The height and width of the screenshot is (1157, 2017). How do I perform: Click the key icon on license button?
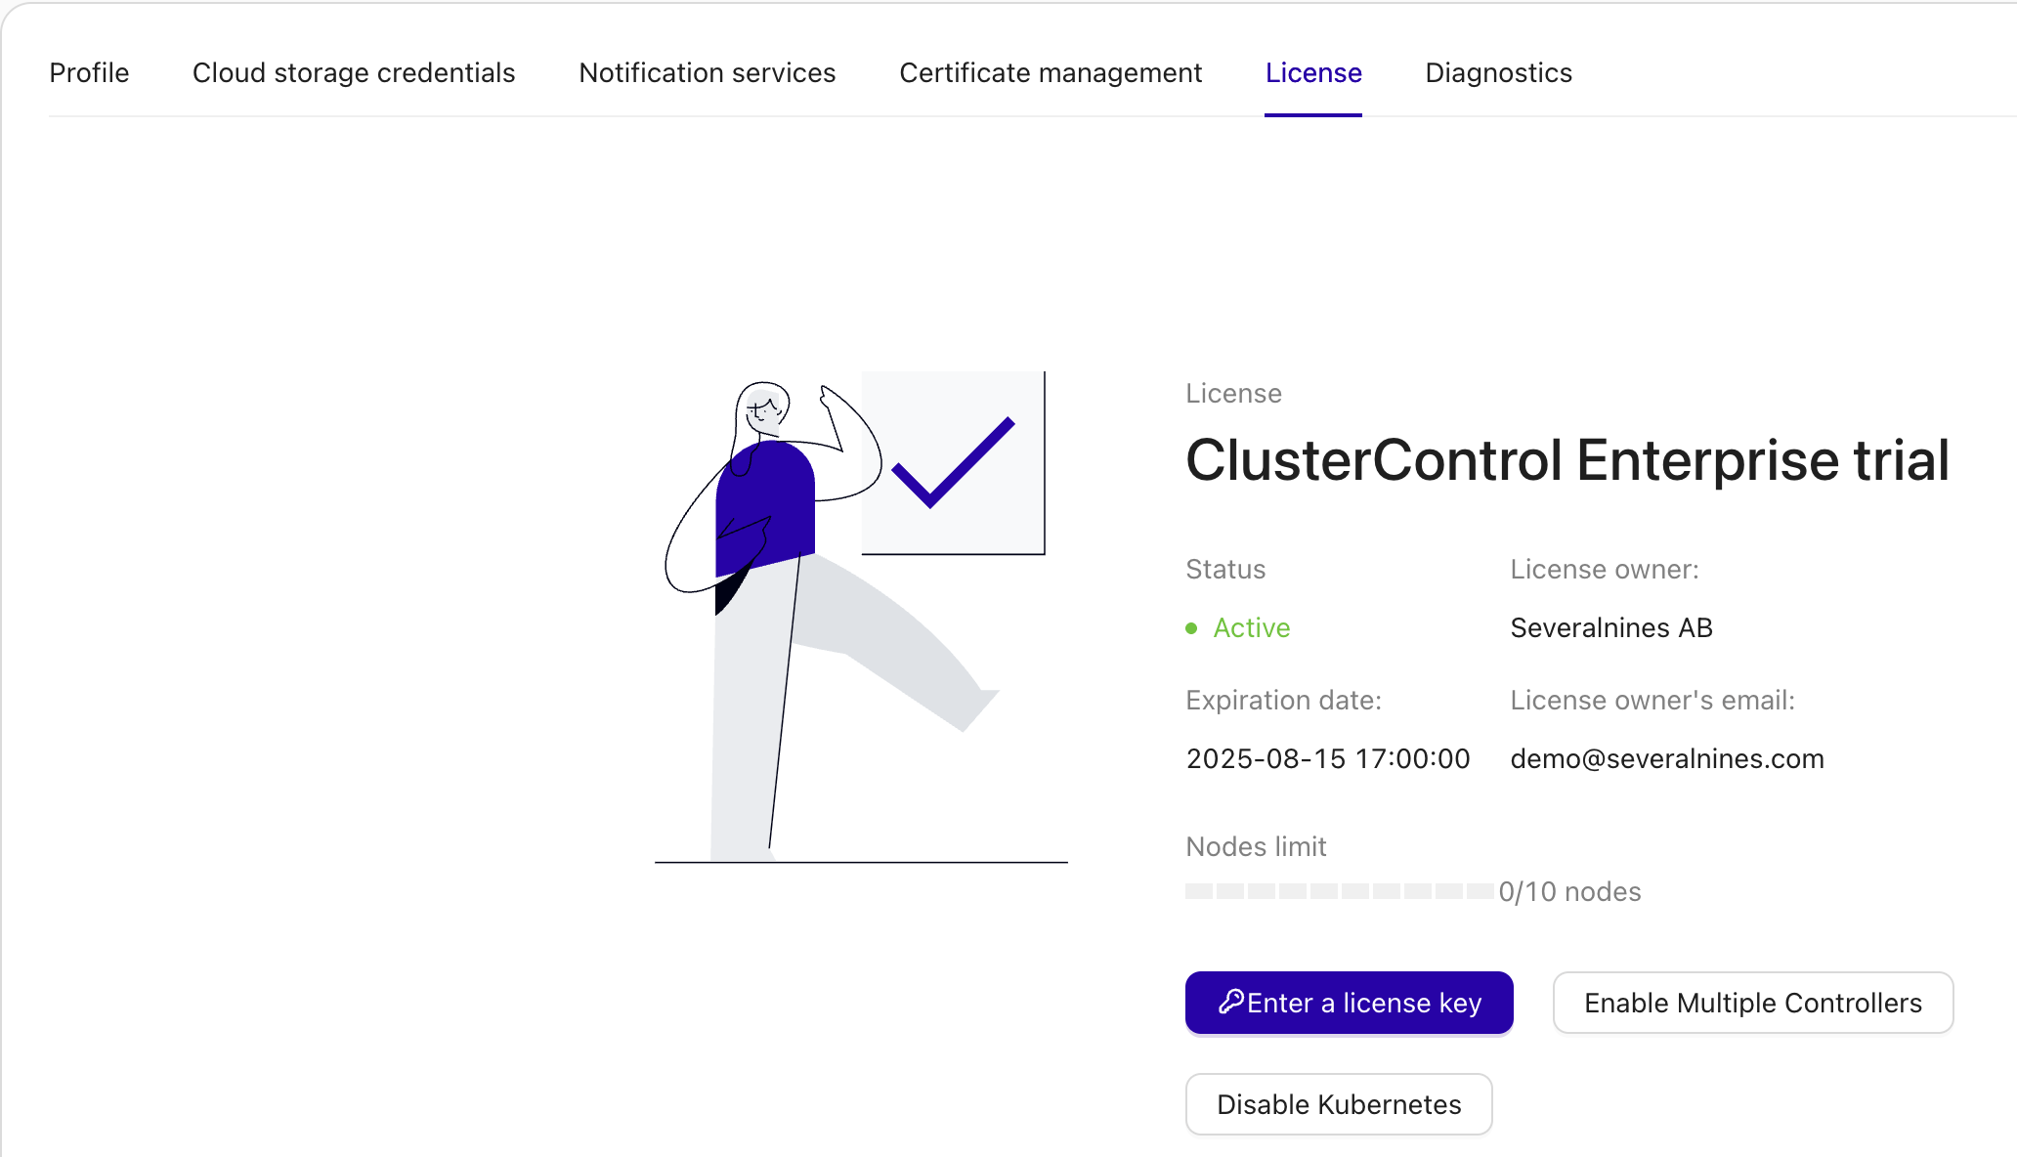pos(1230,1002)
